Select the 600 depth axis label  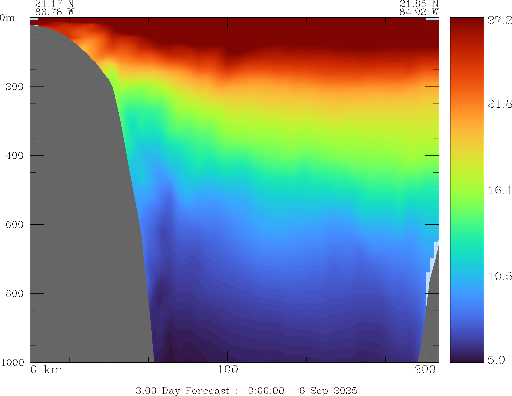click(x=15, y=225)
